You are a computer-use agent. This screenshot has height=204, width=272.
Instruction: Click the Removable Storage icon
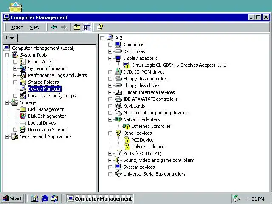pos(23,130)
